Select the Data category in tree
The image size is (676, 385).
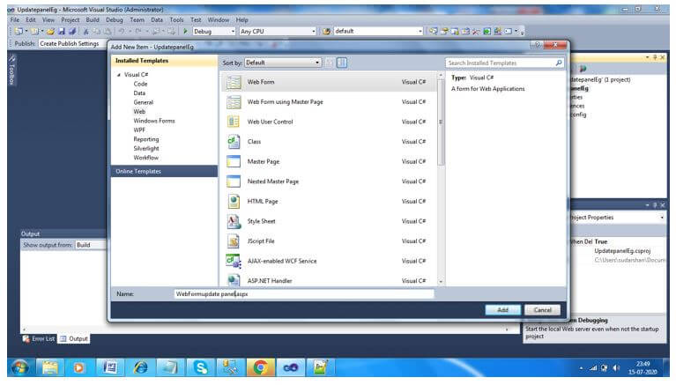click(139, 93)
